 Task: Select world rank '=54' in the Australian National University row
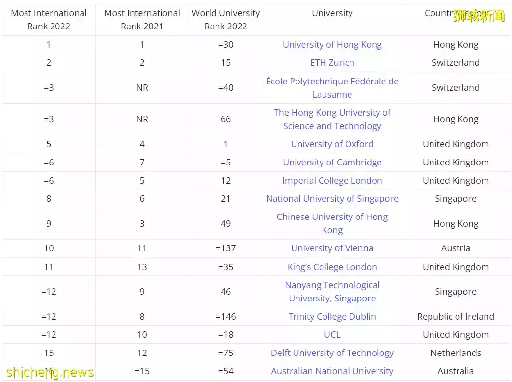(226, 371)
